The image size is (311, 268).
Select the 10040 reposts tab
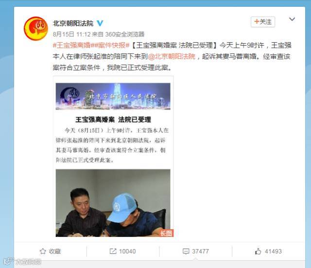coord(123,251)
